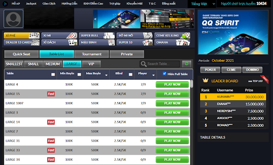Click the banner next arrow
273x165 pixels.
point(192,19)
